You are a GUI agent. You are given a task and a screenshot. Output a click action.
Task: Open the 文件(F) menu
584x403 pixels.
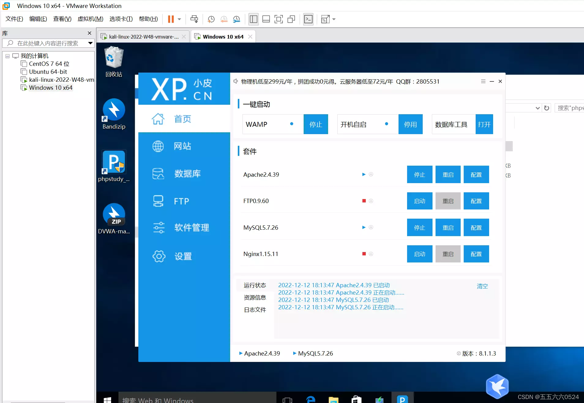point(14,19)
